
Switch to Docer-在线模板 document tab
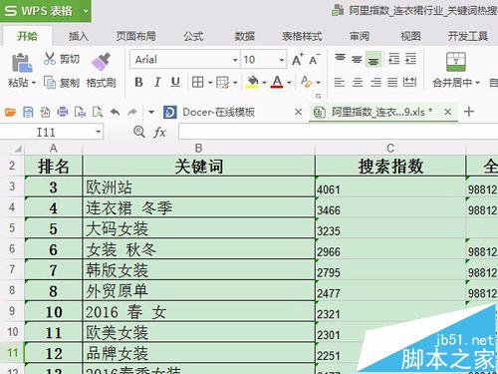coord(218,112)
